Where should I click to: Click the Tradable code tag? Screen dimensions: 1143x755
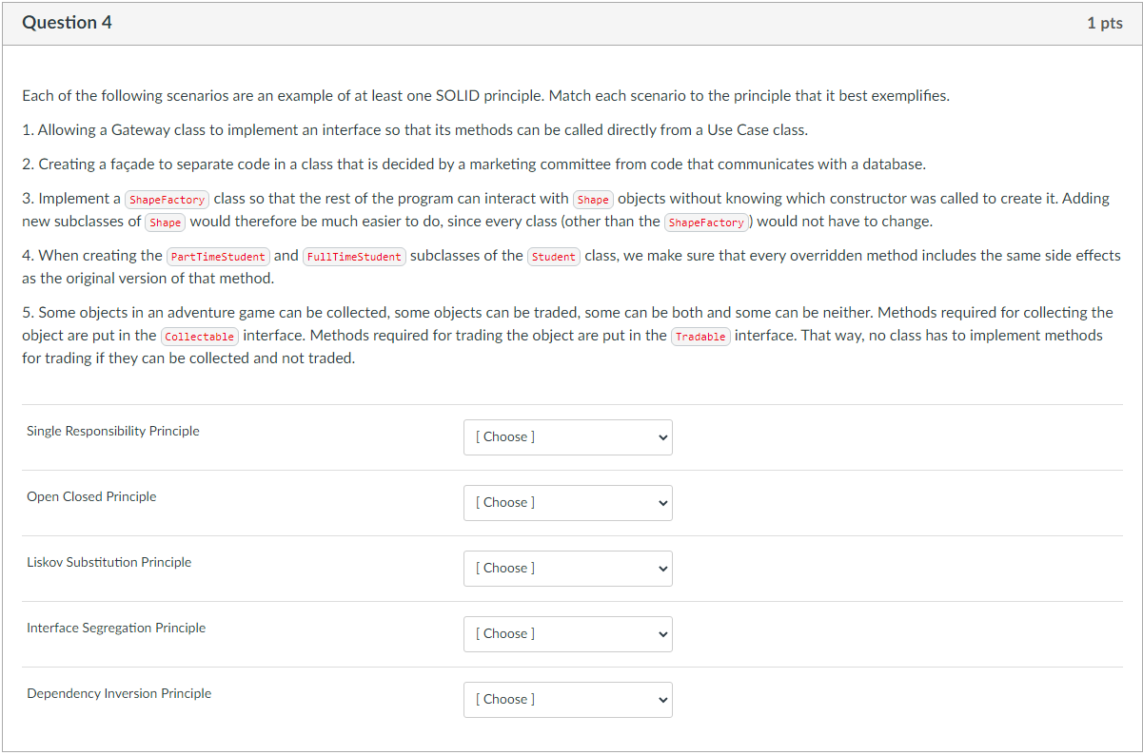click(701, 337)
